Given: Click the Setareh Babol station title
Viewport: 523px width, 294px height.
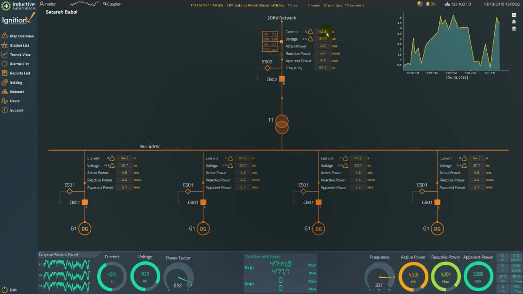Looking at the screenshot, I should pyautogui.click(x=61, y=12).
